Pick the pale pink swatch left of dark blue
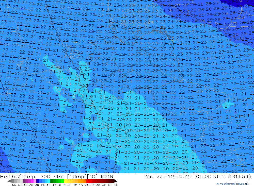The image size is (254, 186). (x=35, y=181)
